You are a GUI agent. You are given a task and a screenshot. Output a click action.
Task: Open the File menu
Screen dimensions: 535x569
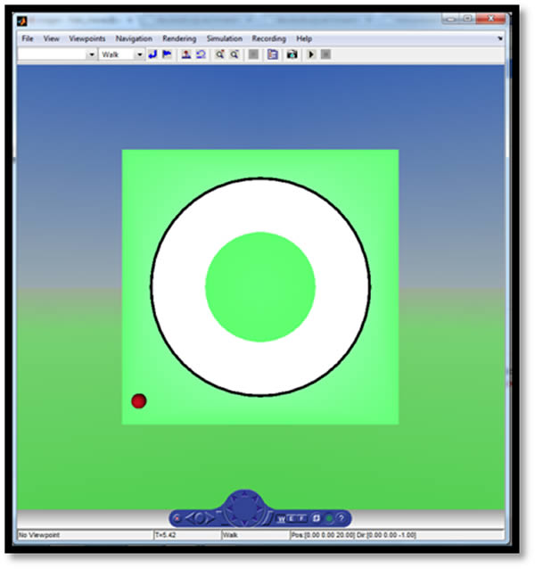[27, 39]
